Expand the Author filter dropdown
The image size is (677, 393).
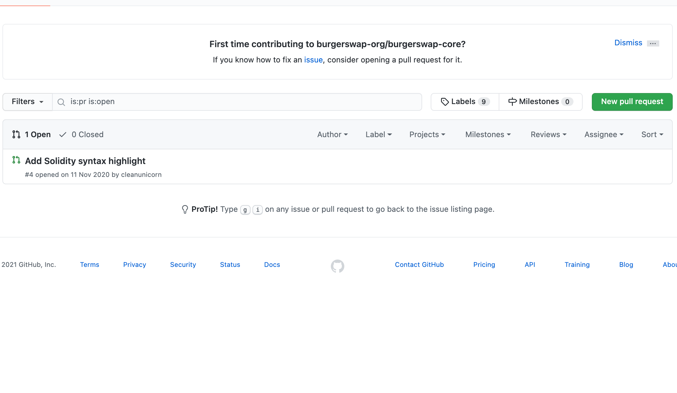[x=332, y=134]
